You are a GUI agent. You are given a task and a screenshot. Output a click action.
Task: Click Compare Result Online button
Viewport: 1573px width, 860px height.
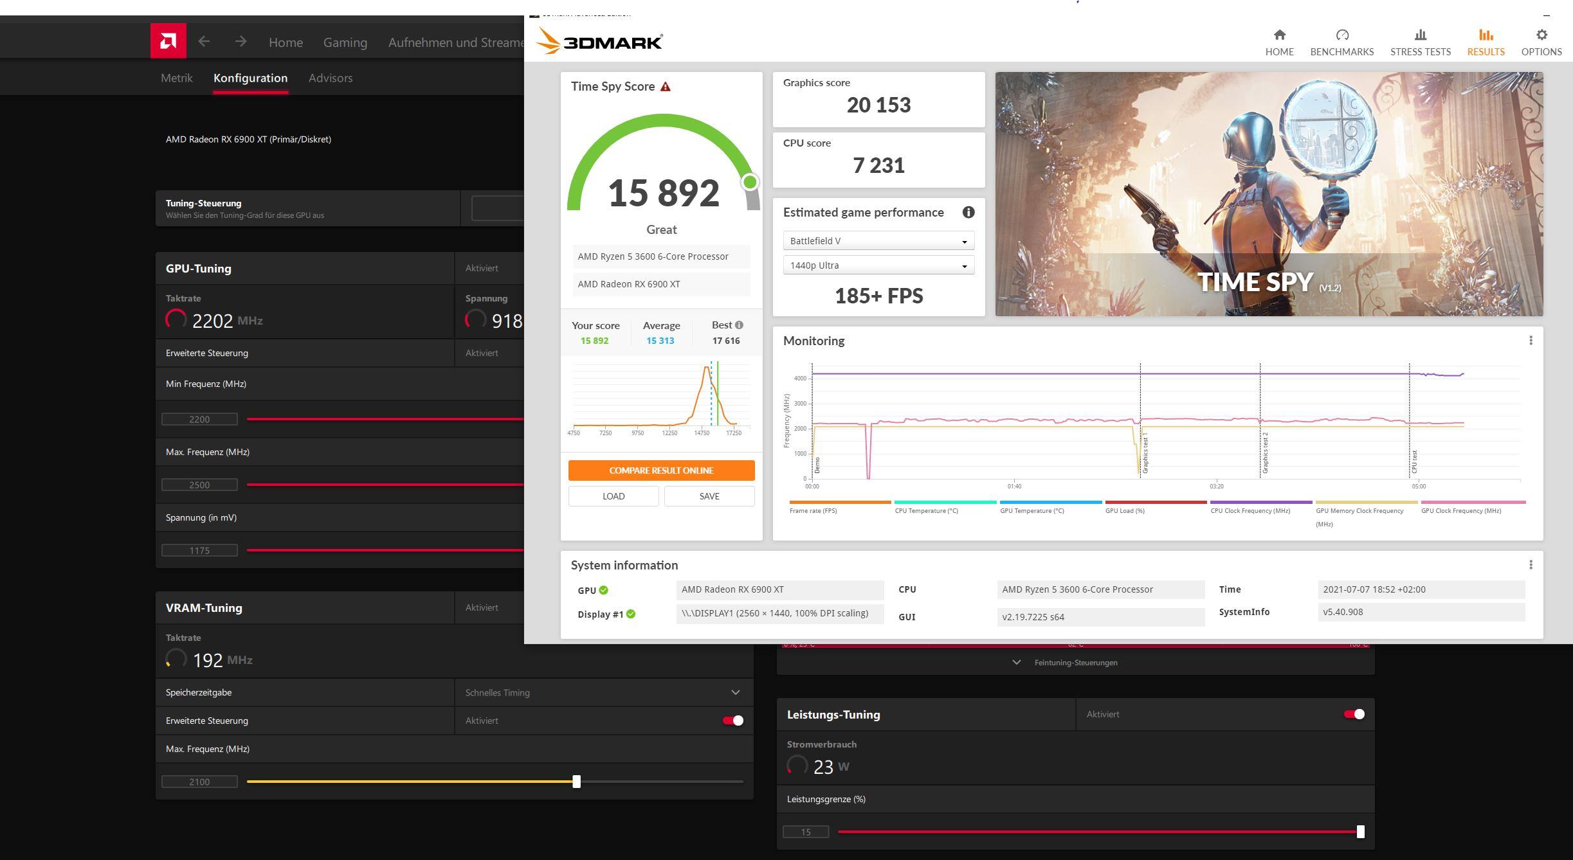[661, 470]
